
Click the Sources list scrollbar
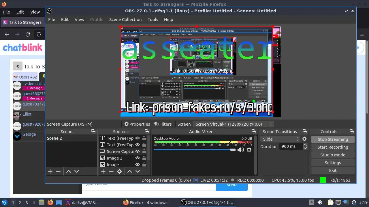149,148
